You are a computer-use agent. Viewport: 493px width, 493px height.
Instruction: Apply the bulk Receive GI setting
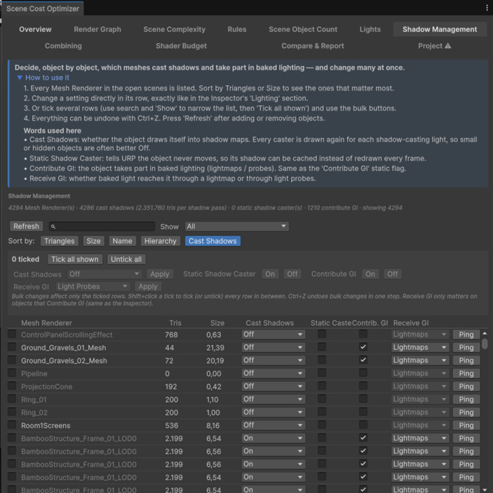[x=148, y=287]
